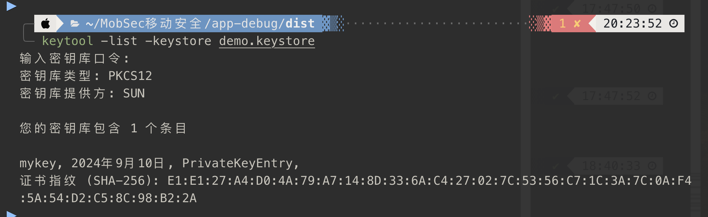Click the 20:23:52 timestamp in the prompt
708x217 pixels.
point(632,24)
